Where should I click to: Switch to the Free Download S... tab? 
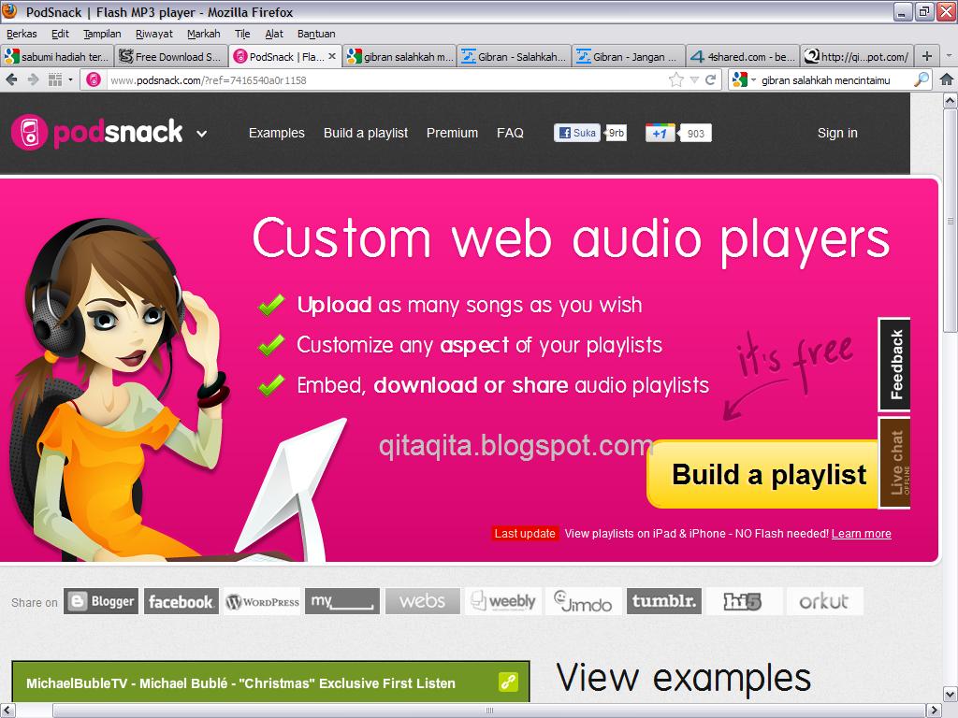(171, 57)
